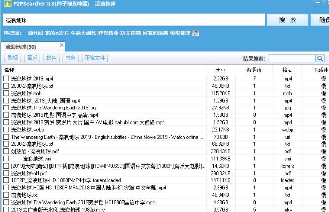The width and height of the screenshot is (329, 212).
Task: Check the box for 流浪地球.webp
Action: click(x=6, y=130)
